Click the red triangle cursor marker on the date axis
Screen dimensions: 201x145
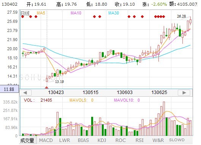coord(47,88)
